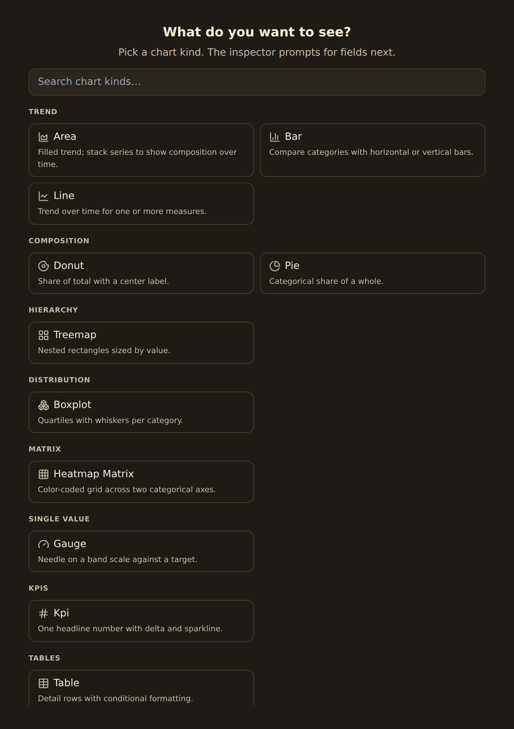
Task: Focus the Search chart kinds field
Action: tap(257, 82)
